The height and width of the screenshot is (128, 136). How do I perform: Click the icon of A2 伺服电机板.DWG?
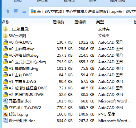point(6,94)
